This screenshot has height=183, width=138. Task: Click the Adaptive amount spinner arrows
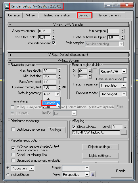click(x=53, y=31)
